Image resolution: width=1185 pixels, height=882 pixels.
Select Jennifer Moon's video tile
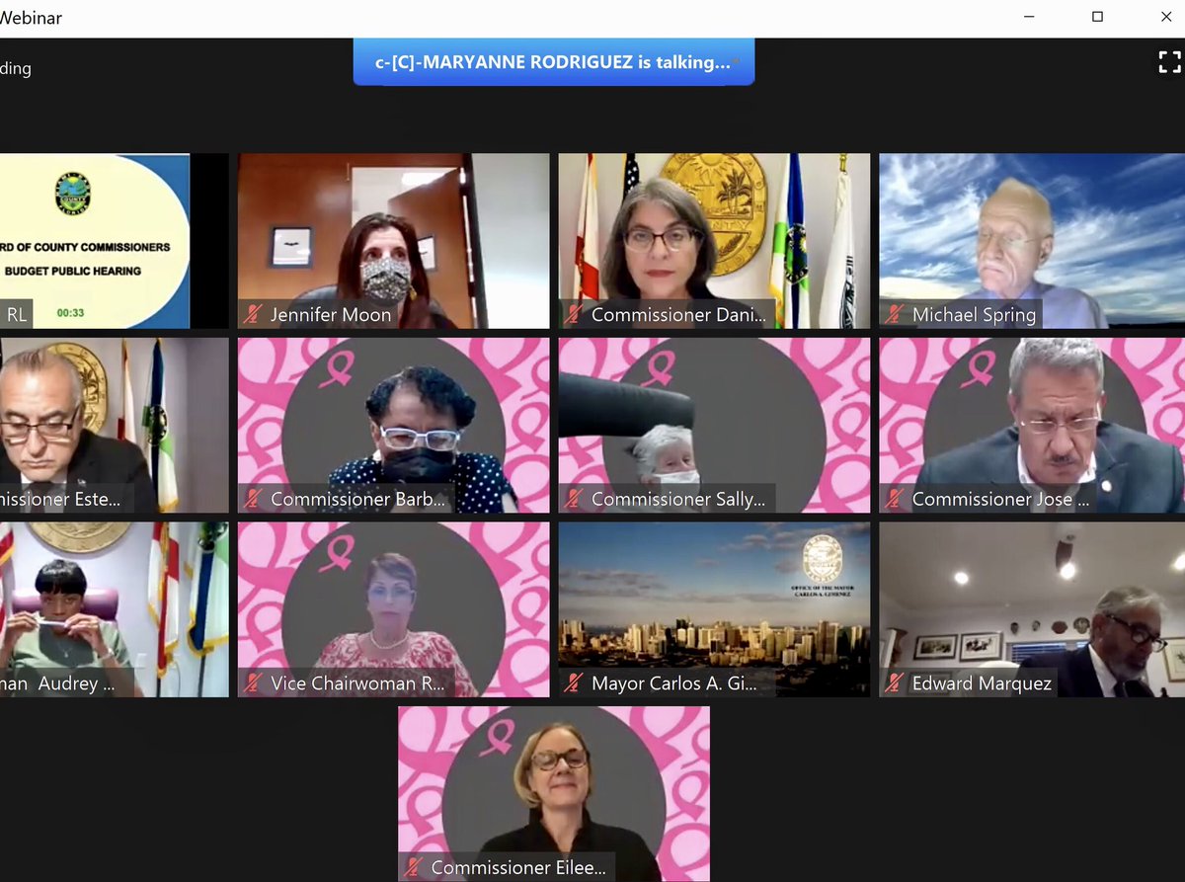pyautogui.click(x=394, y=241)
